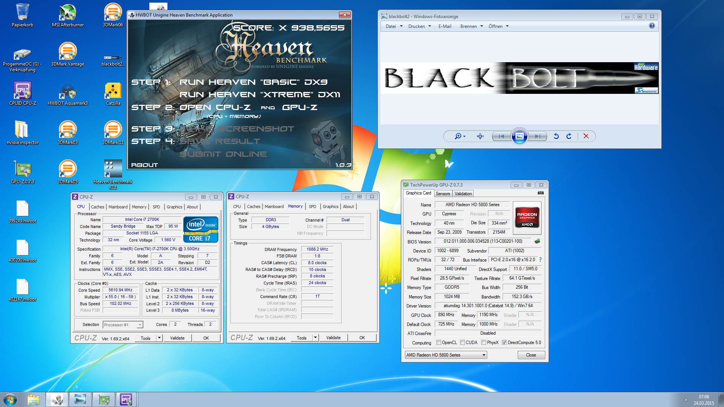Open the Processor #1 selection dropdown
724x407 pixels.
[x=123, y=324]
